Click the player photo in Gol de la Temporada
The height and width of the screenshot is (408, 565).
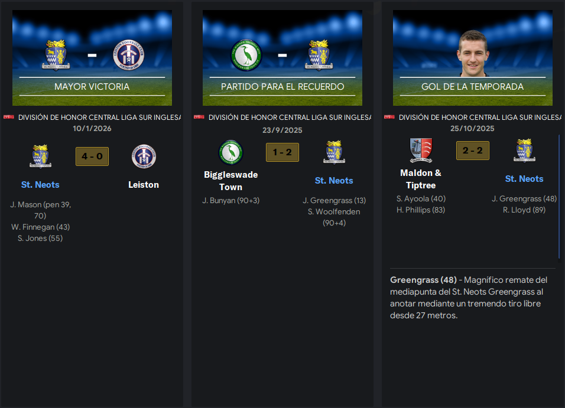click(473, 53)
